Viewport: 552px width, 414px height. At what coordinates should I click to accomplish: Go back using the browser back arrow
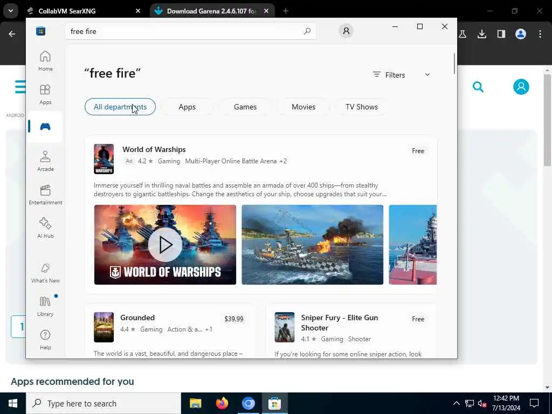(x=12, y=34)
